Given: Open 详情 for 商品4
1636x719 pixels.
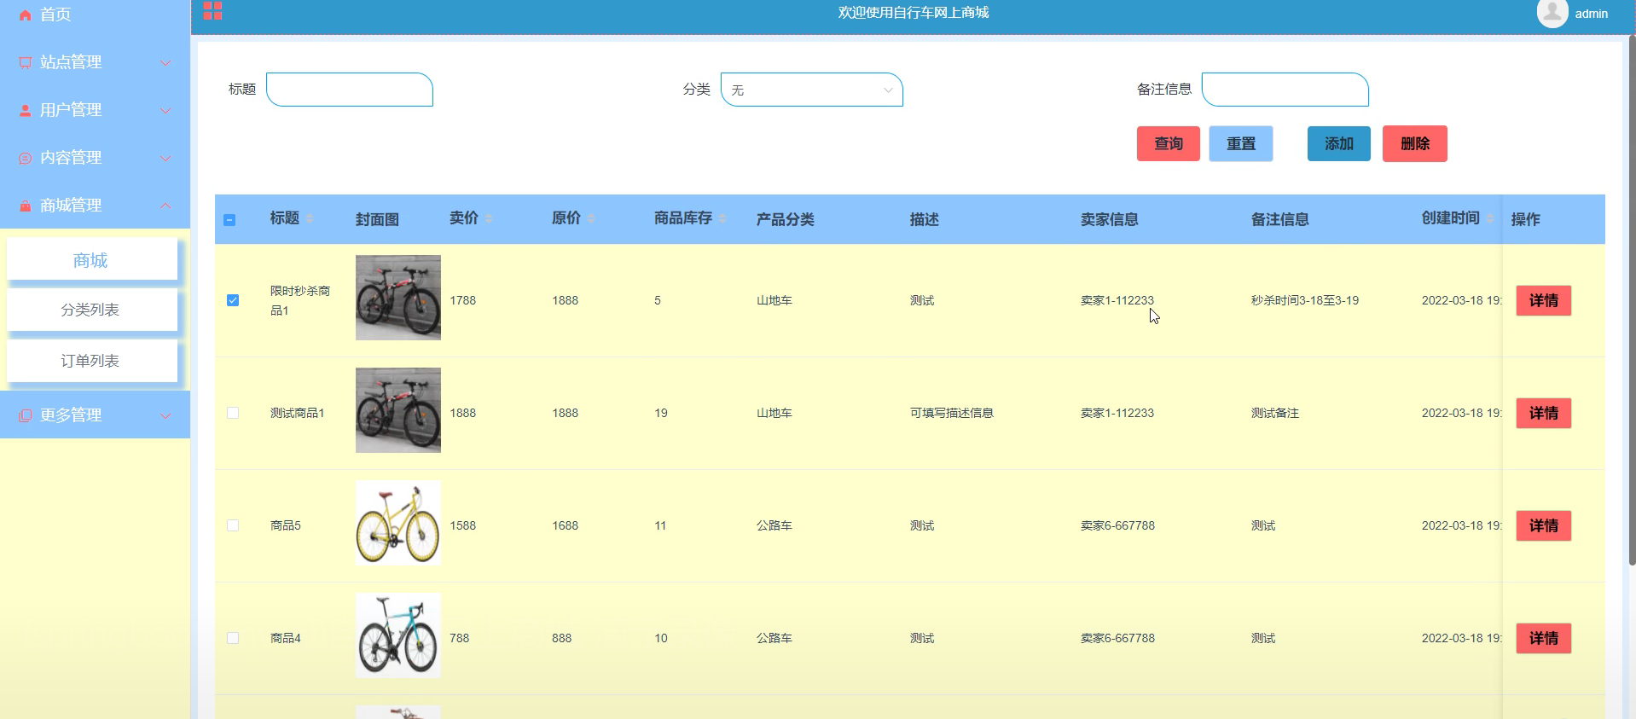Looking at the screenshot, I should tap(1544, 638).
